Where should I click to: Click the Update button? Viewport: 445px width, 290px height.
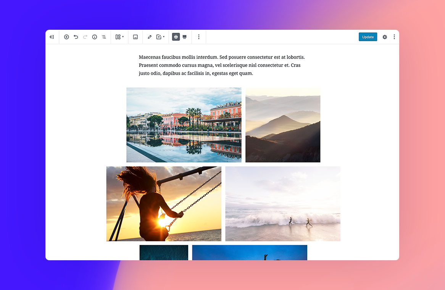click(368, 37)
